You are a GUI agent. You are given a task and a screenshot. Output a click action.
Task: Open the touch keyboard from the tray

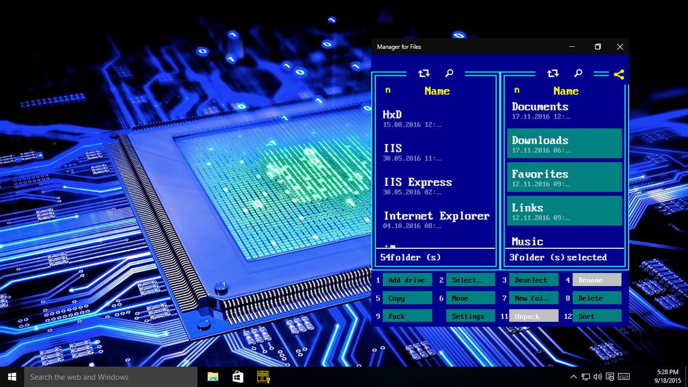point(624,377)
